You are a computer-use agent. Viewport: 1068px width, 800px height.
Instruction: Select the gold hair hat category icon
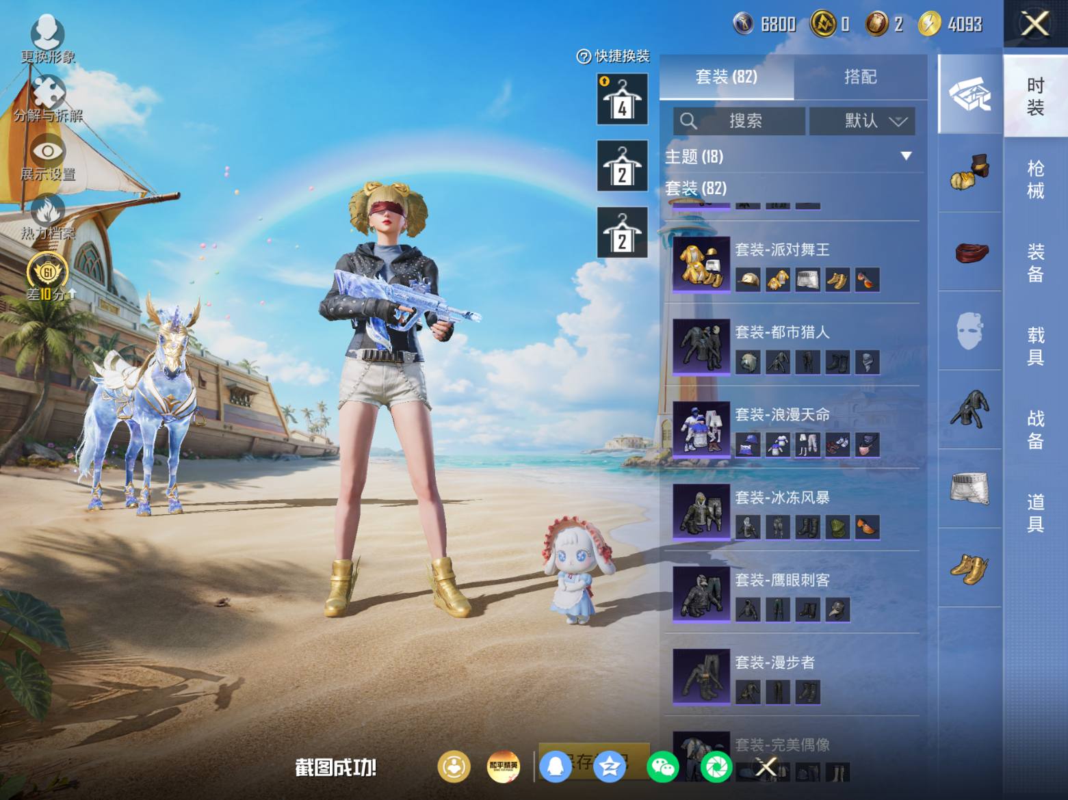[969, 173]
